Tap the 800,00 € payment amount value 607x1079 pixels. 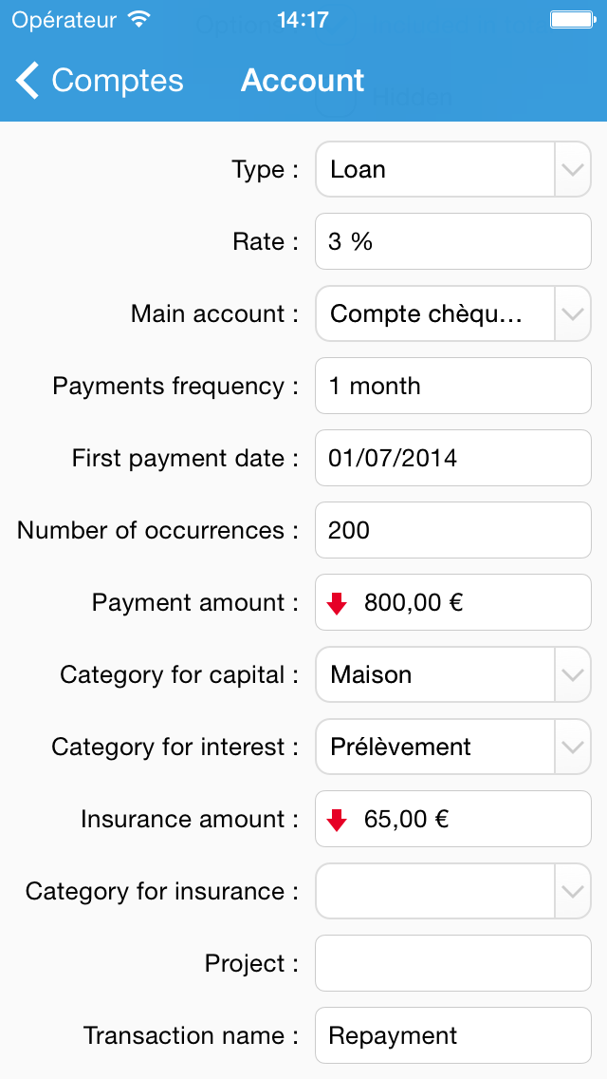coord(414,603)
